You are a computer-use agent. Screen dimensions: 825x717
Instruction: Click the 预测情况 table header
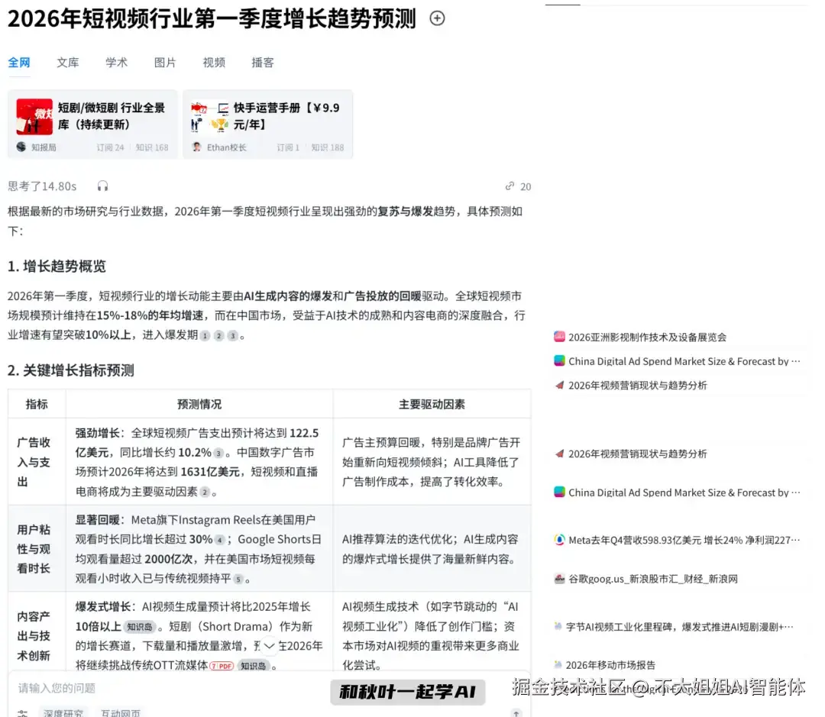[x=199, y=404]
